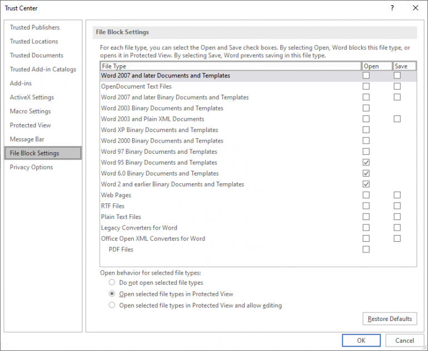Select the row 'Legacy Converters for Word'
428x351 pixels.
[x=258, y=228]
